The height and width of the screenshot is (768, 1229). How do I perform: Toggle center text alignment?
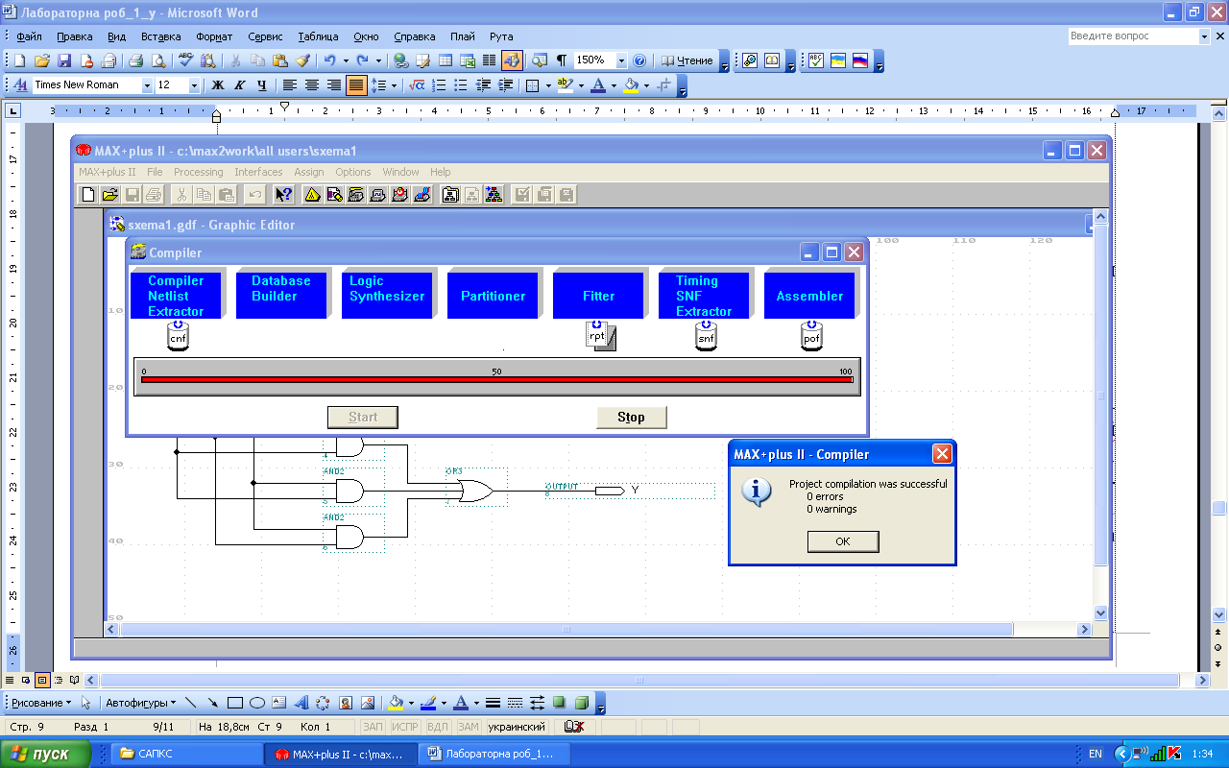pos(312,85)
